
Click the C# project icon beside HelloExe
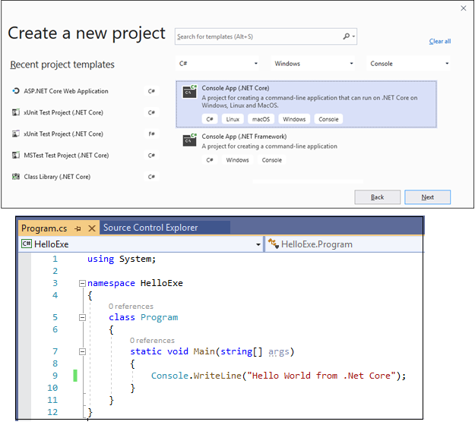pyautogui.click(x=27, y=244)
